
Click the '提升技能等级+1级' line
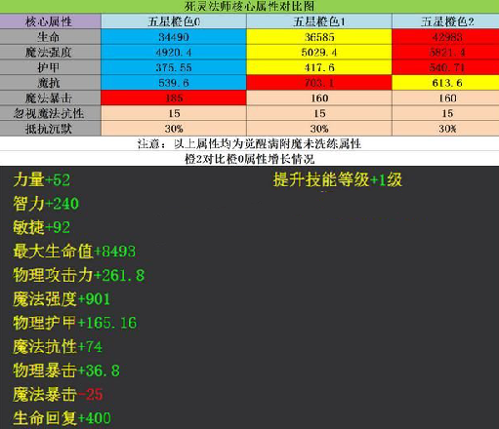338,179
